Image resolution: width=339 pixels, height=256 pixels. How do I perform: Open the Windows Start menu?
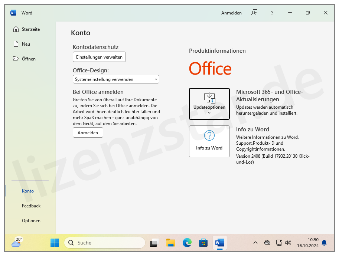tap(55, 243)
